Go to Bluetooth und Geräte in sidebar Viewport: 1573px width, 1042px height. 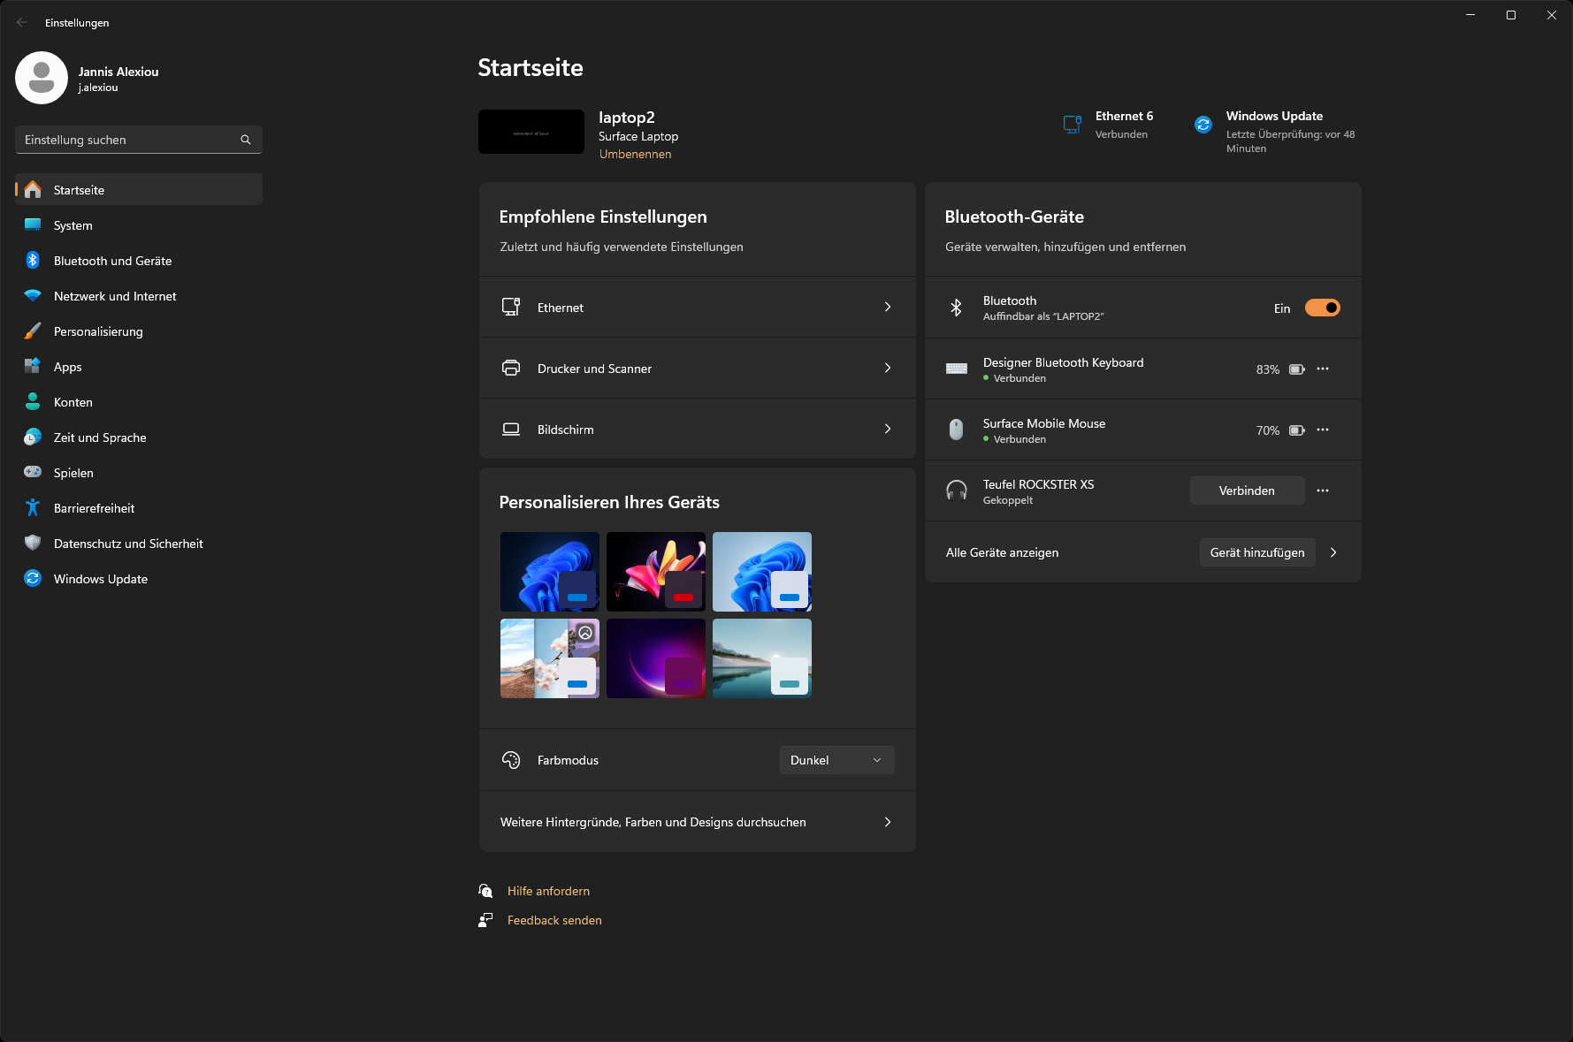click(x=139, y=261)
